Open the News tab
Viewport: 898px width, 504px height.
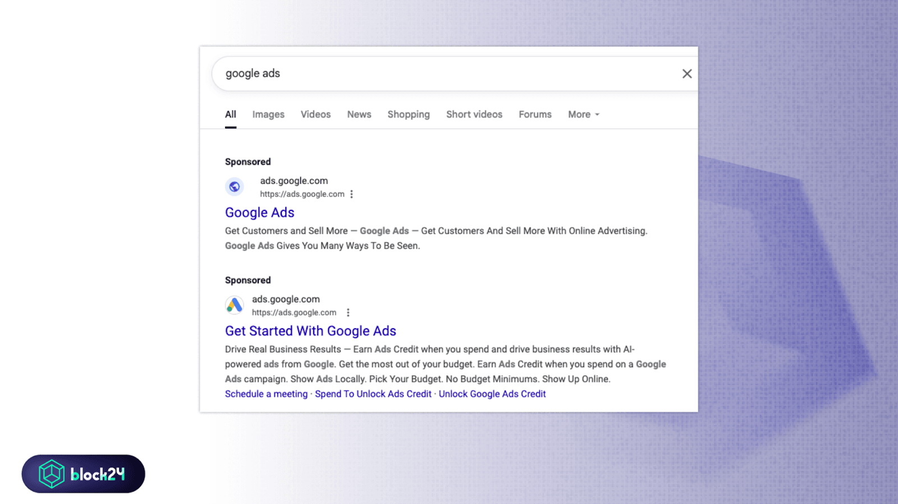[359, 114]
